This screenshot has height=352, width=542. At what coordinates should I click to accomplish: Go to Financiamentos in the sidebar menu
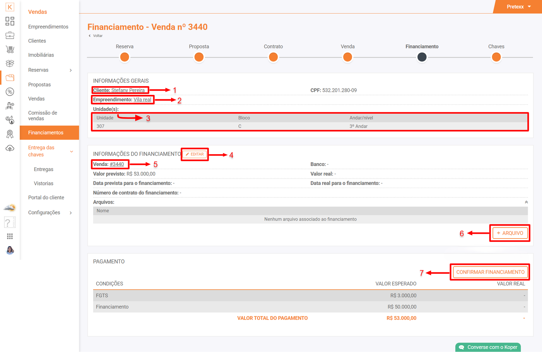pos(46,133)
